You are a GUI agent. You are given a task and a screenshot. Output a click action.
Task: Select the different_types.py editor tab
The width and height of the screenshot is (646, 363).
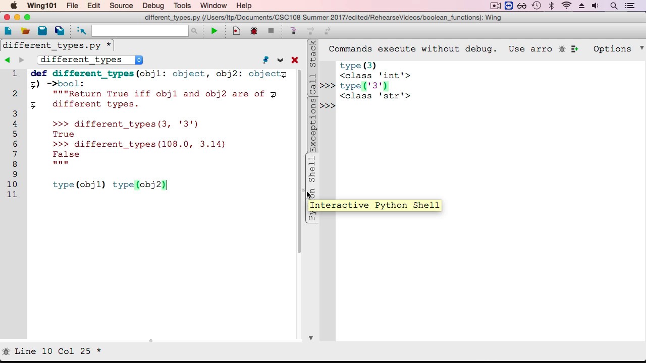[x=57, y=45]
